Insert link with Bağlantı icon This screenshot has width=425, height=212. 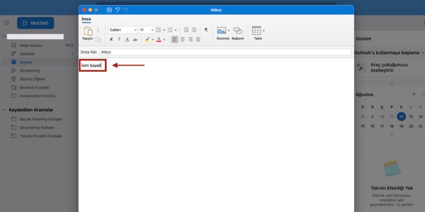(237, 31)
